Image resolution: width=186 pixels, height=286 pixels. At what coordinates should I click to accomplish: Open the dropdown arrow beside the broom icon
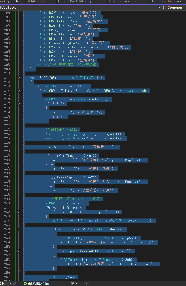[77, 283]
